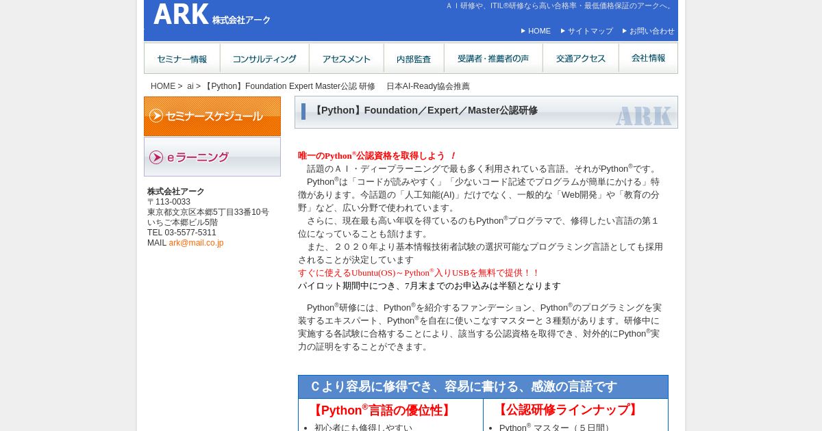Click the 【Python言語の優位性】 heading
Image resolution: width=822 pixels, height=431 pixels.
(x=382, y=410)
